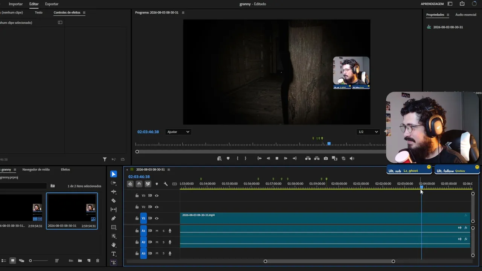Open the granny project panel menu

15,169
